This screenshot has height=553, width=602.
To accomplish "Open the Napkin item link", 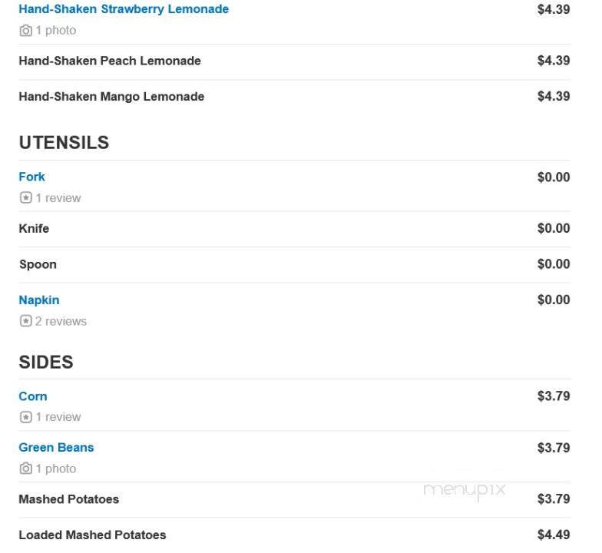I will (x=39, y=300).
